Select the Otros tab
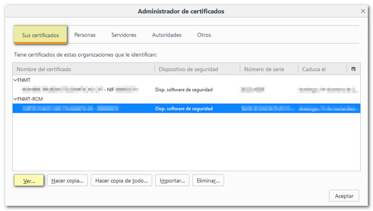 pyautogui.click(x=204, y=35)
